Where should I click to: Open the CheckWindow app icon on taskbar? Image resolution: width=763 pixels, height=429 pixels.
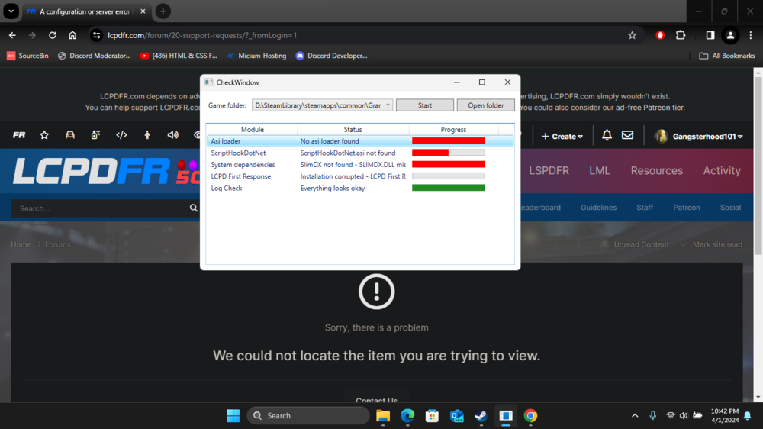click(x=506, y=416)
